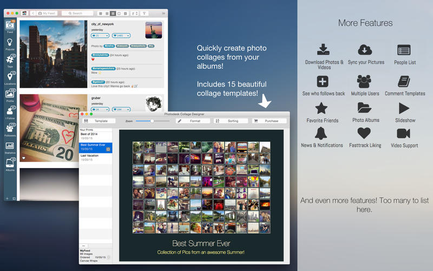Screen dimensions: 433x271
Task: Select Best of 2014 print
Action: [x=95, y=135]
